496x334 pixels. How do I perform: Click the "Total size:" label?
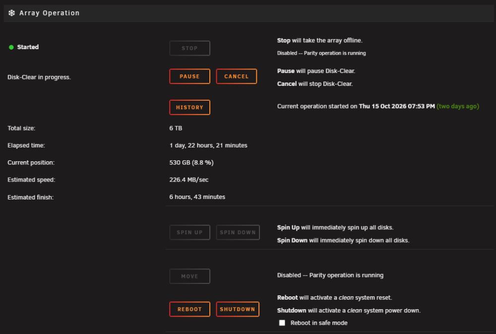(21, 128)
